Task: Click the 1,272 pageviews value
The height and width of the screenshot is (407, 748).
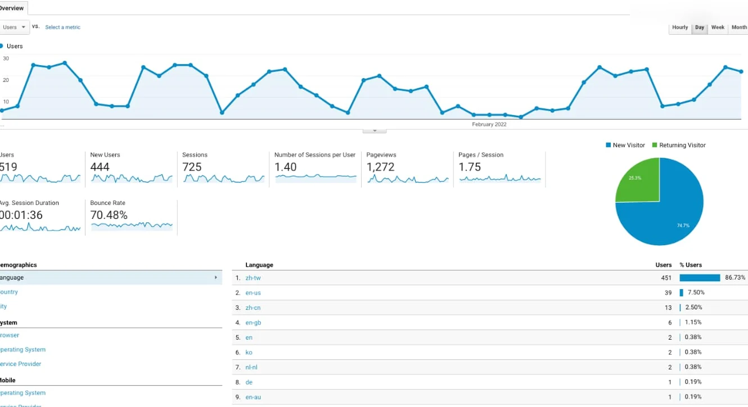Action: tap(380, 167)
